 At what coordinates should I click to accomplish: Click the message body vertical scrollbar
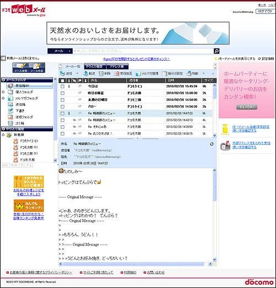click(214, 215)
